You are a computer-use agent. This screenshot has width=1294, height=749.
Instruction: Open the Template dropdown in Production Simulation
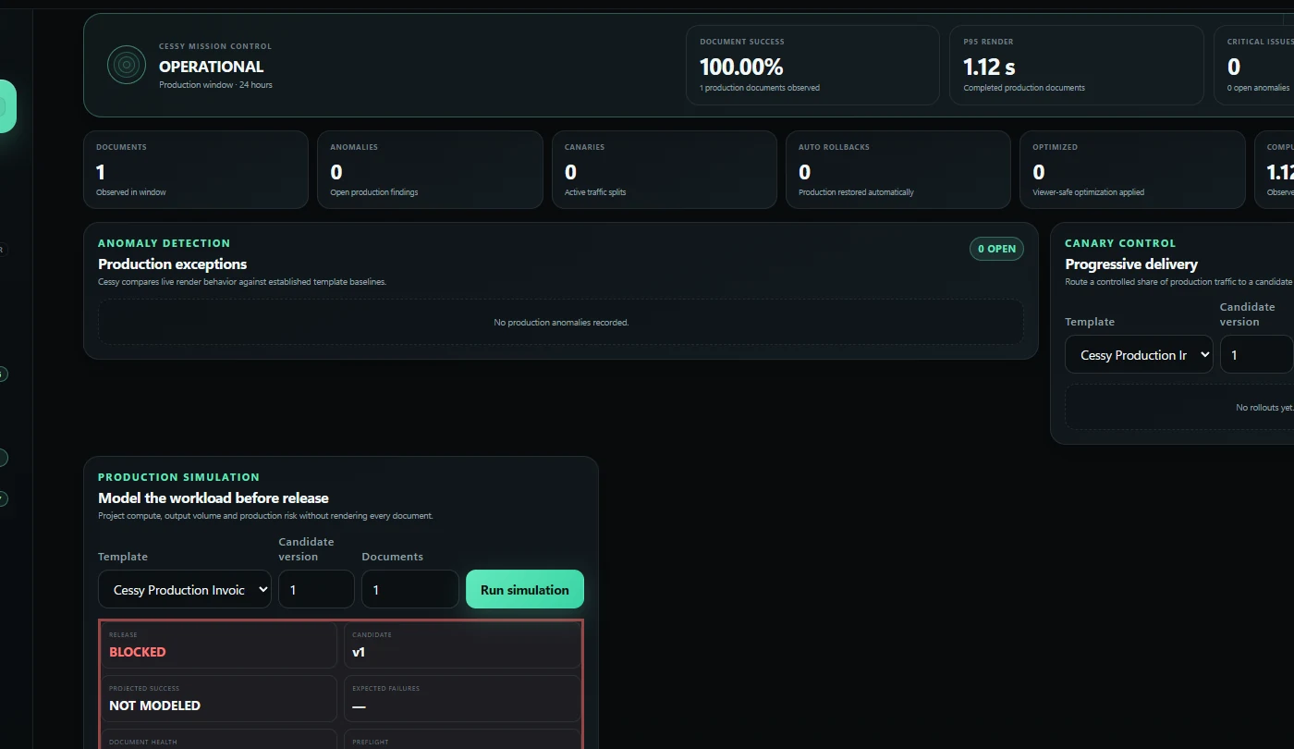tap(185, 589)
